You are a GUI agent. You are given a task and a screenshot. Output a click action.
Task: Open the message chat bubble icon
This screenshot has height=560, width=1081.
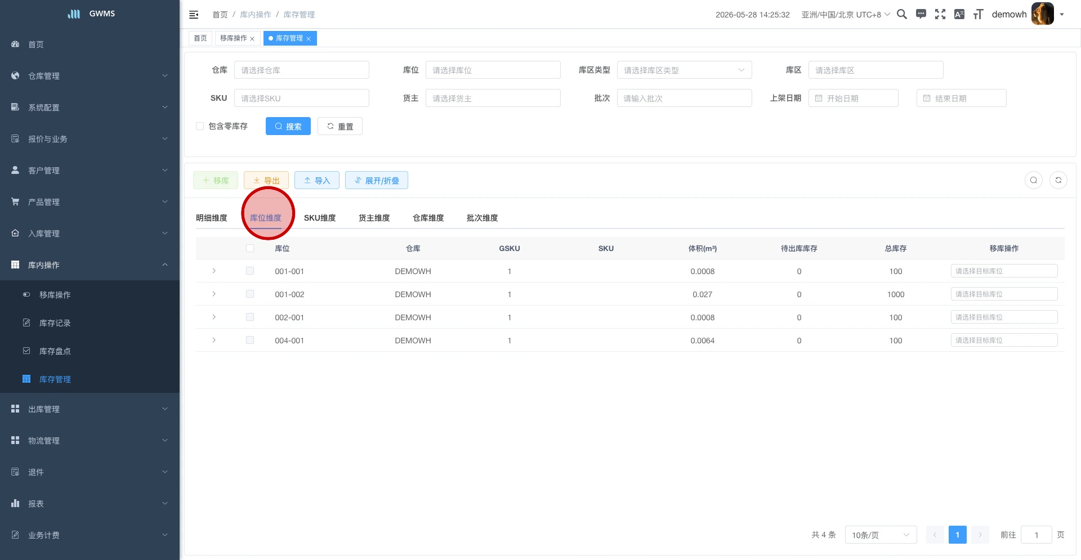(921, 14)
